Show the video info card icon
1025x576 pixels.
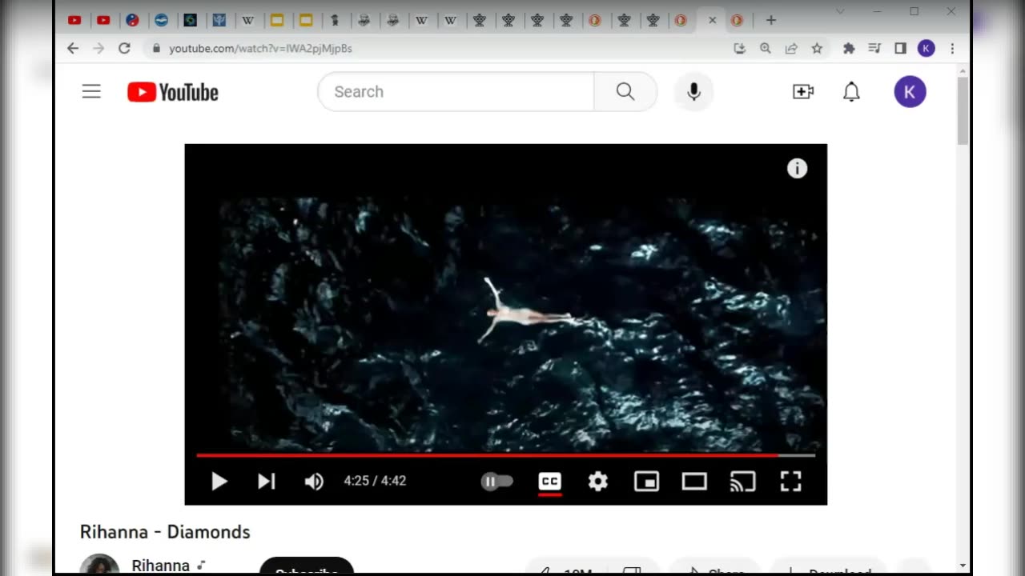point(797,168)
